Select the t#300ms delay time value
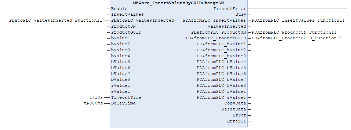The image size is (351, 130). coord(93,103)
